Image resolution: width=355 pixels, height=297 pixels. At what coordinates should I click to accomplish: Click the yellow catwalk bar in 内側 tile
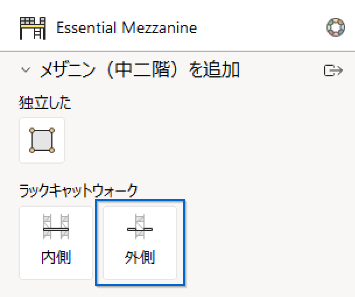point(56,229)
